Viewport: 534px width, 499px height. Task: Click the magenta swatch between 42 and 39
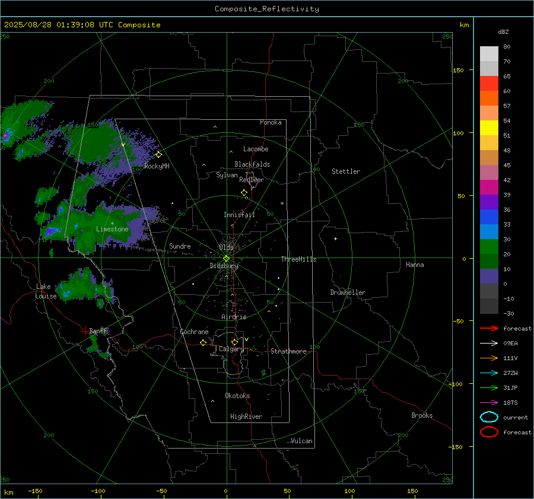click(x=489, y=187)
